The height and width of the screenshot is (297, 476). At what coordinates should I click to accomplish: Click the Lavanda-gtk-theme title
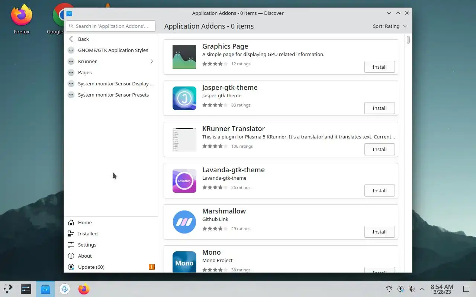coord(234,170)
